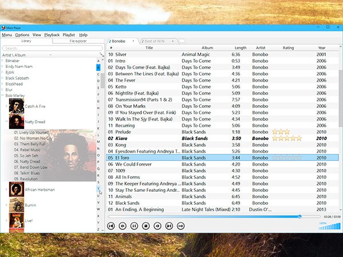Viewport: 343px width, 257px height.
Task: Expand the African Herbsman album
Action: click(x=7, y=189)
